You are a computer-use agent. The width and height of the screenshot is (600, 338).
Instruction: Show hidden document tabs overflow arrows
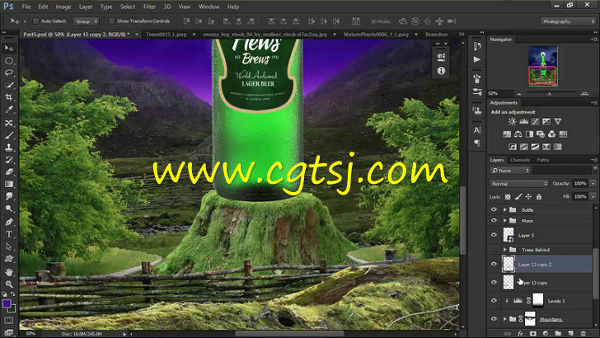462,35
